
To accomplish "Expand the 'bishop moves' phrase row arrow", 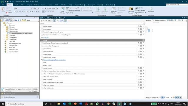I will tap(143, 26).
